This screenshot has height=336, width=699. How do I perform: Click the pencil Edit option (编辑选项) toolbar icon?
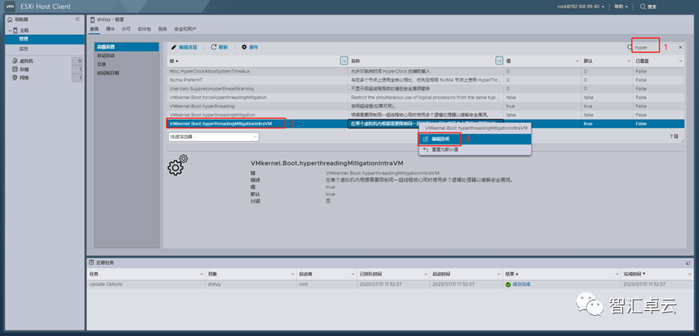coord(174,47)
